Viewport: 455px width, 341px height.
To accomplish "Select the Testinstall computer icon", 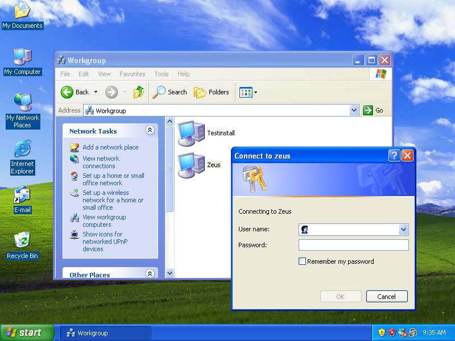I will [191, 133].
